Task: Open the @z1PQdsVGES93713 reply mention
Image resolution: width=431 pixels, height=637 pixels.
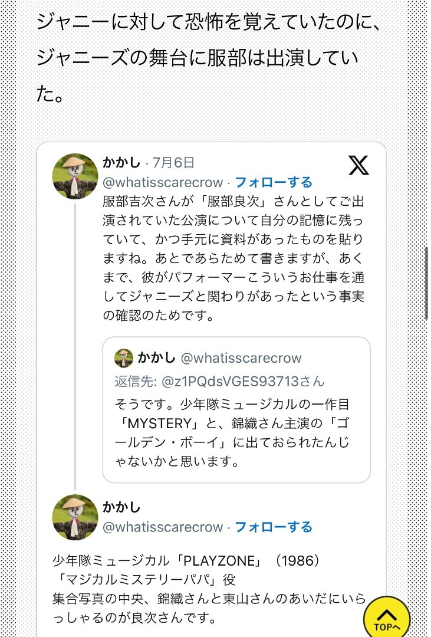Action: click(231, 381)
